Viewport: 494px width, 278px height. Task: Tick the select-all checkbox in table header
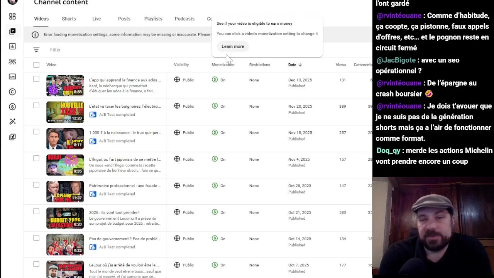[x=36, y=65]
